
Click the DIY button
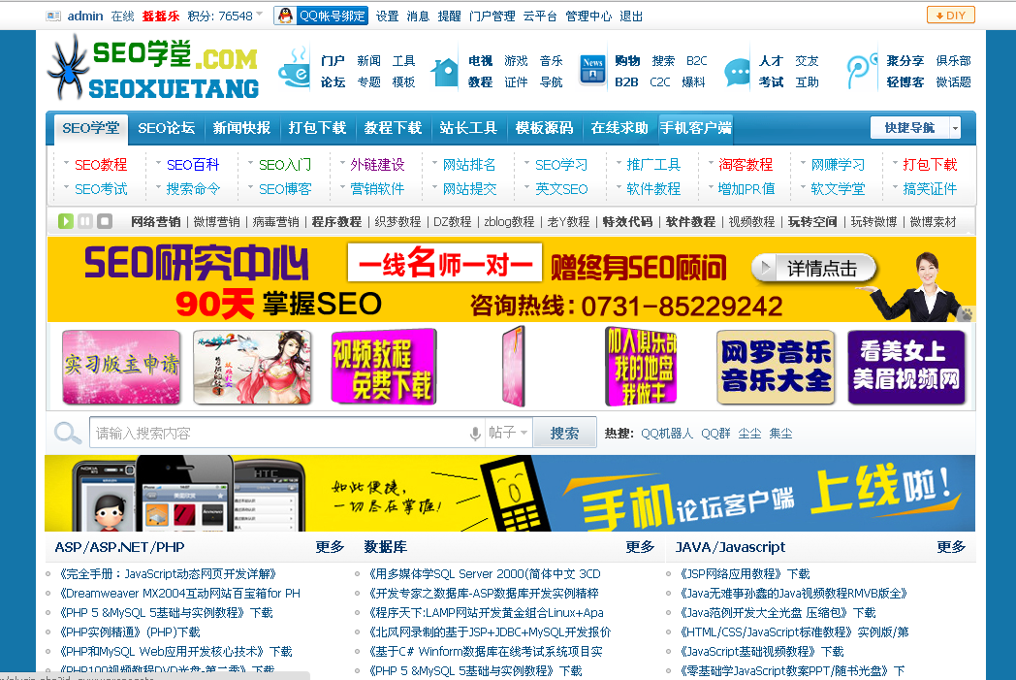point(950,15)
